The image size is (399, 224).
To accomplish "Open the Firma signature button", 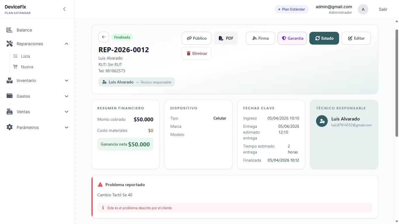I will click(x=260, y=38).
